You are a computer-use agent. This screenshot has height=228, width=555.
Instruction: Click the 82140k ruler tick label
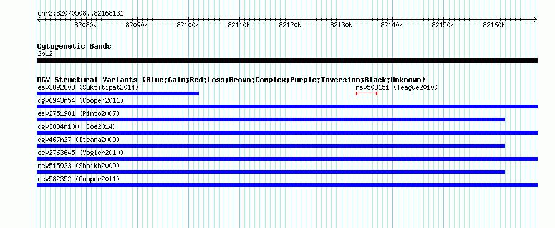tap(392, 26)
